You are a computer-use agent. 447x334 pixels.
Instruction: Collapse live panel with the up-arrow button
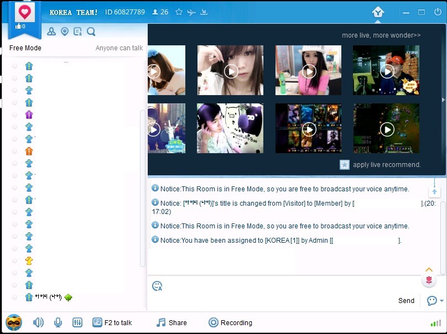click(435, 191)
